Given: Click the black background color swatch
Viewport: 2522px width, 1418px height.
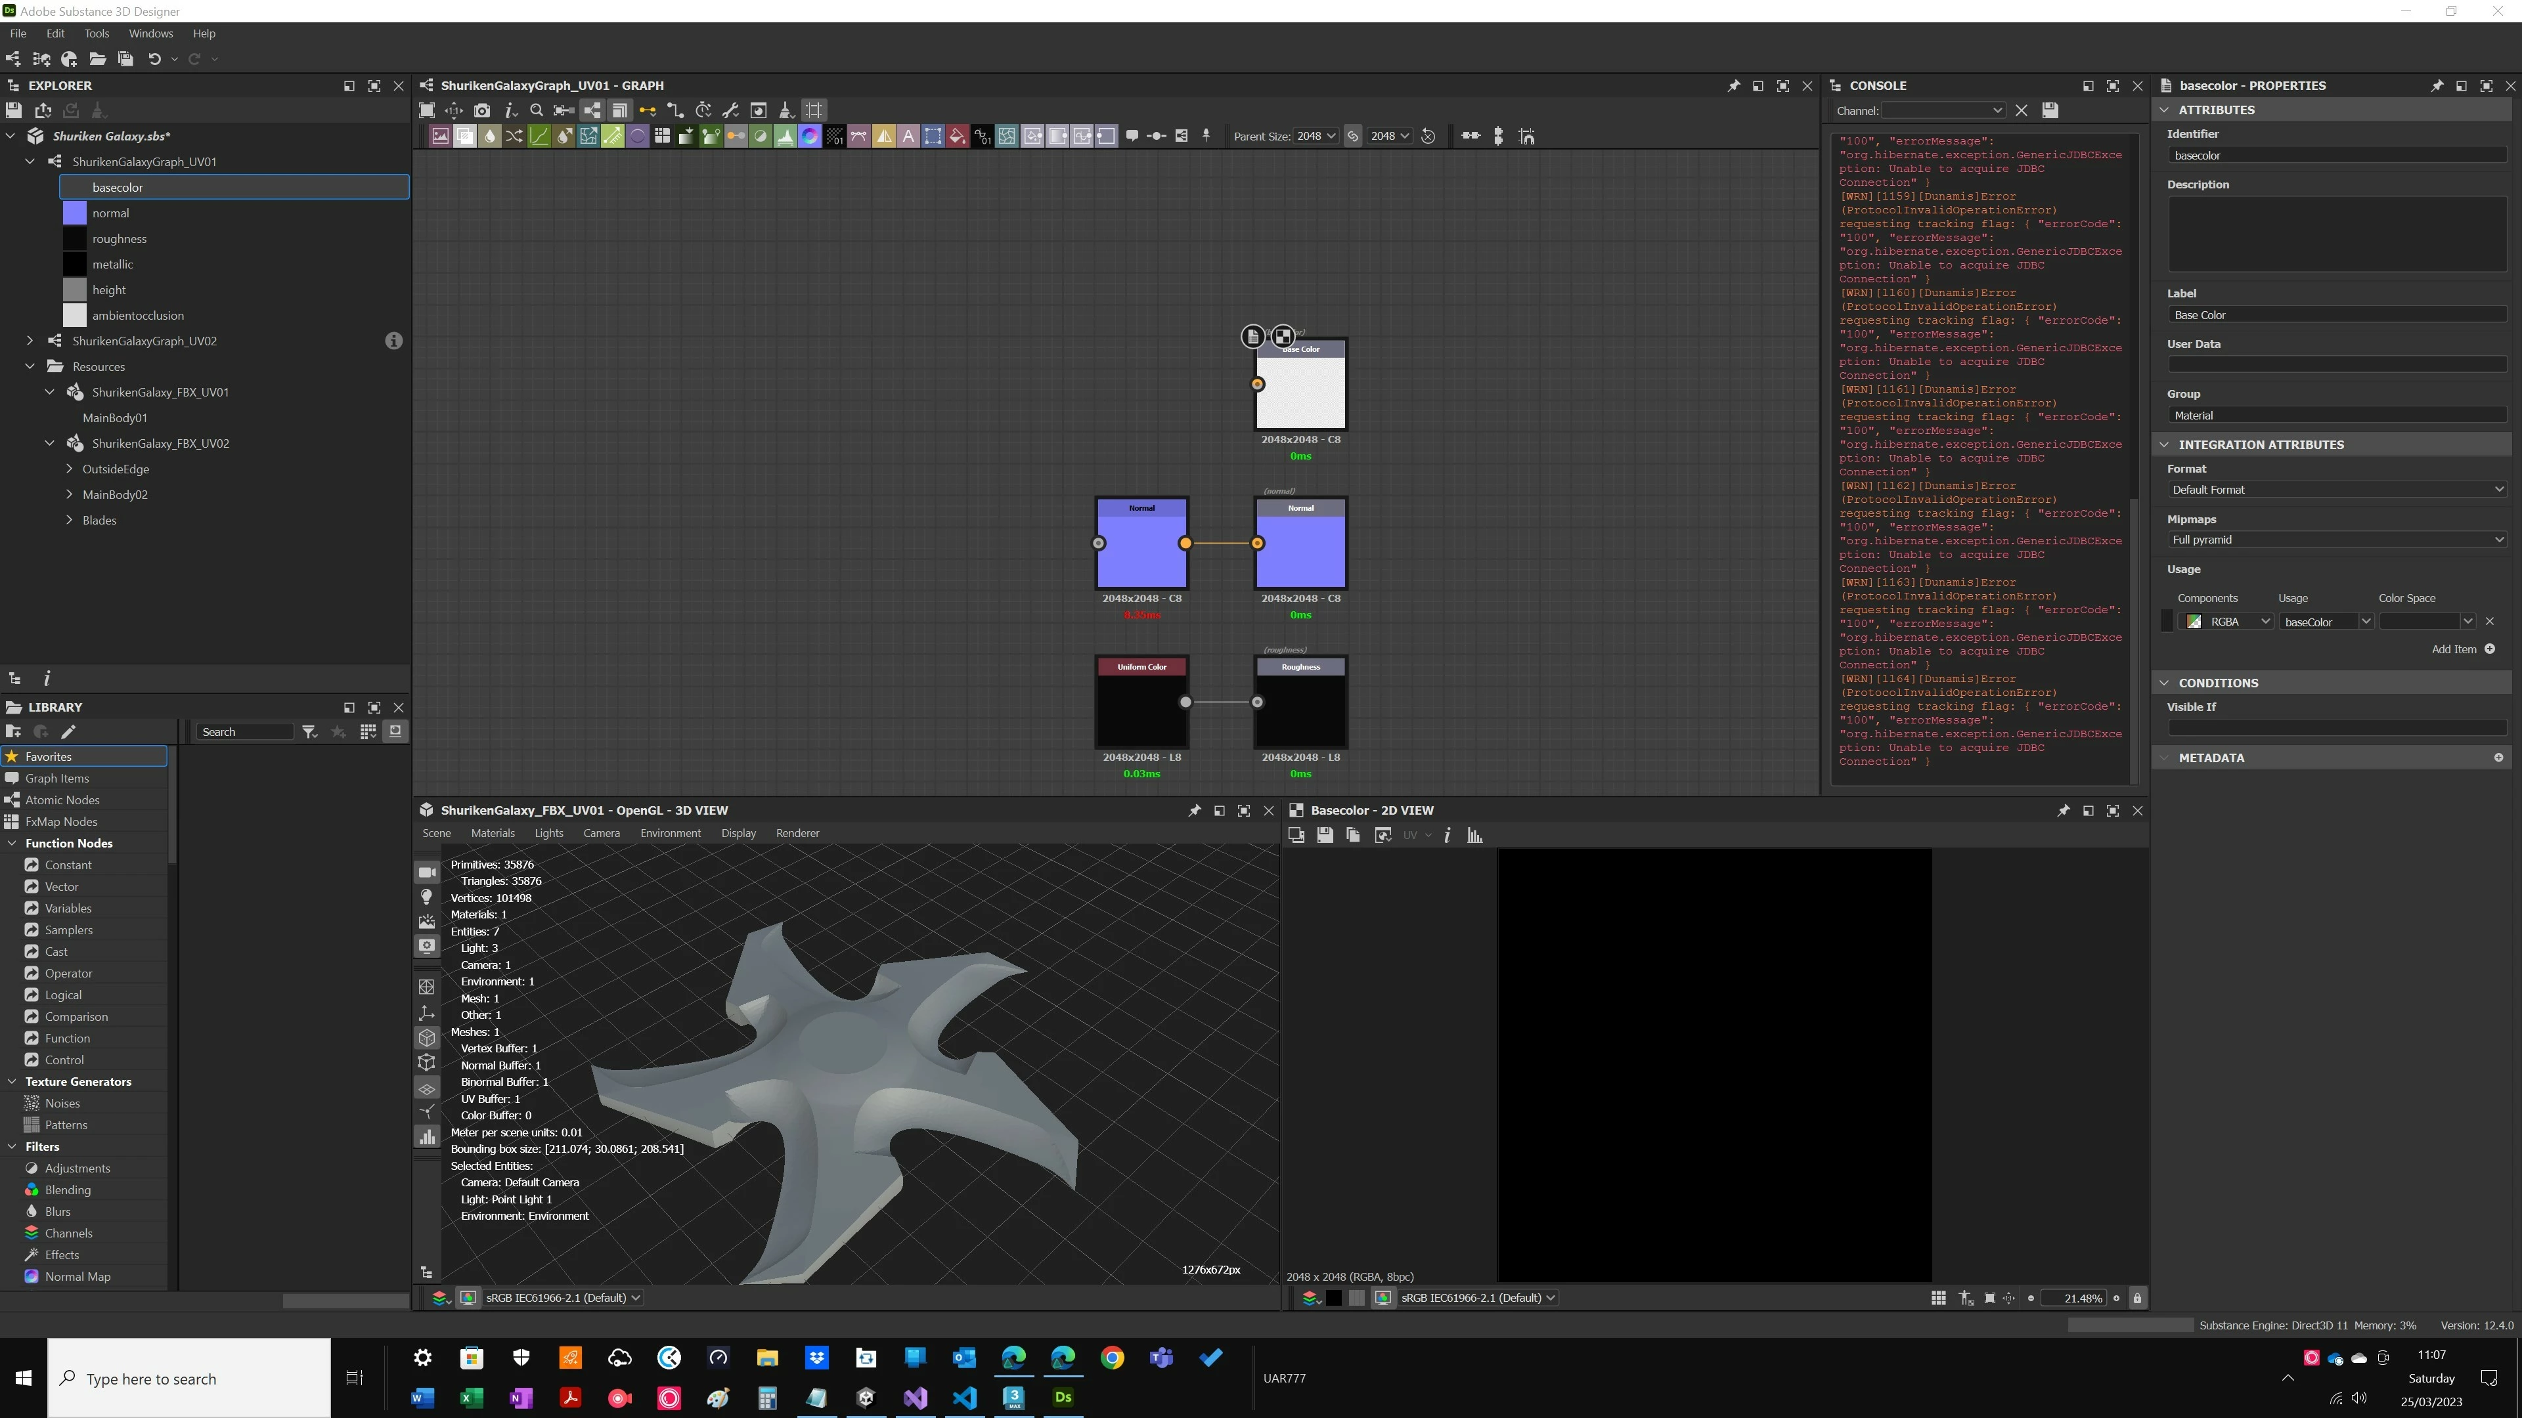Looking at the screenshot, I should (x=1333, y=1298).
